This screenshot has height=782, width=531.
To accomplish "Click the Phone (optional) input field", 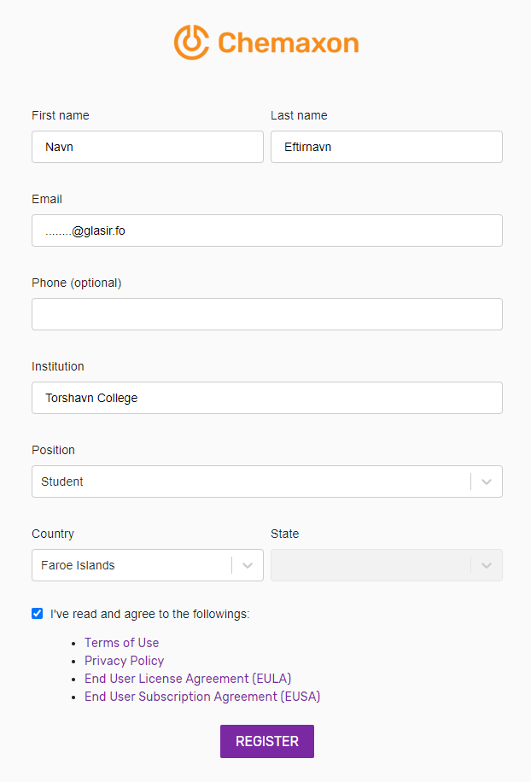I will click(266, 314).
